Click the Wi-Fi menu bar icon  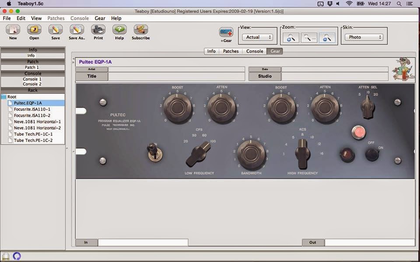[349, 4]
